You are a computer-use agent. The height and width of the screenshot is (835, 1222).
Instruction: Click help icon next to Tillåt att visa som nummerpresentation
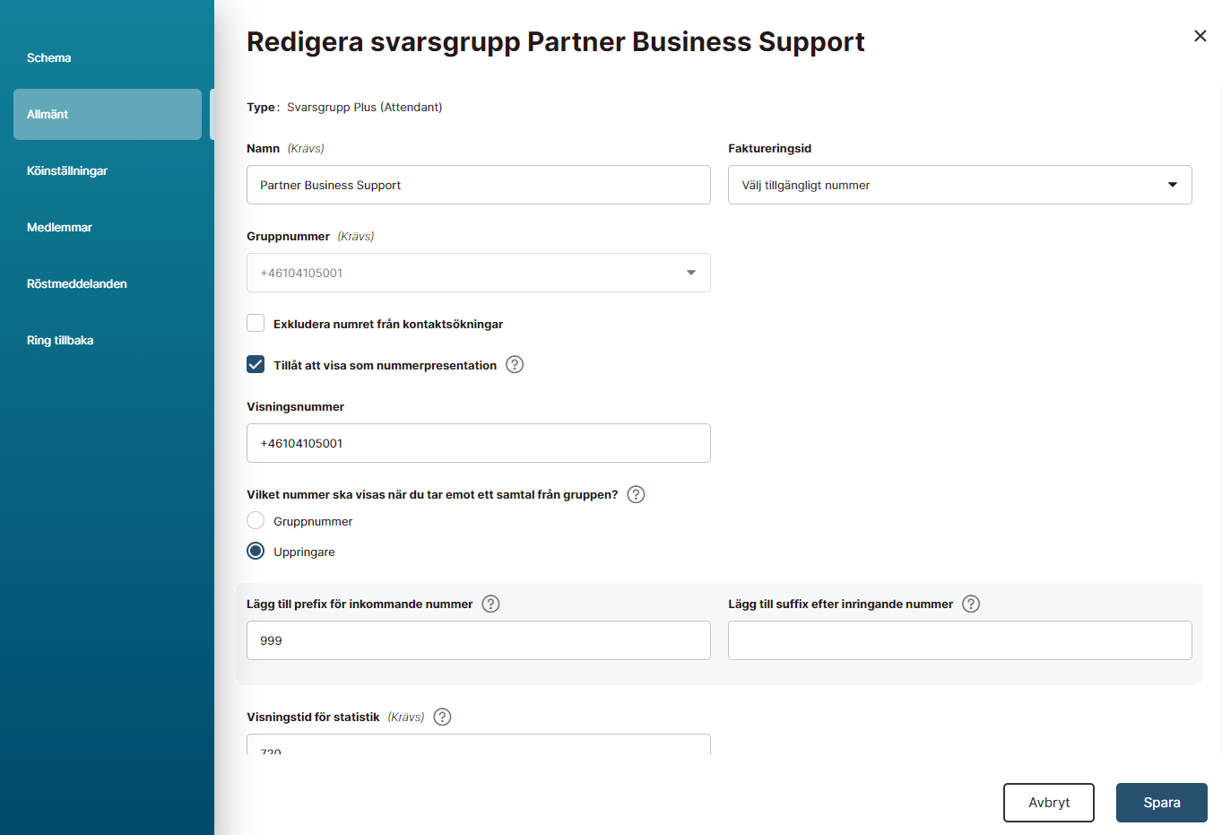(515, 365)
